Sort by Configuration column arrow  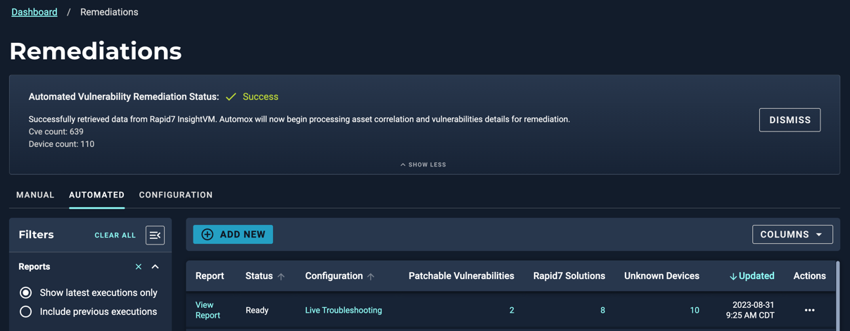tap(371, 277)
